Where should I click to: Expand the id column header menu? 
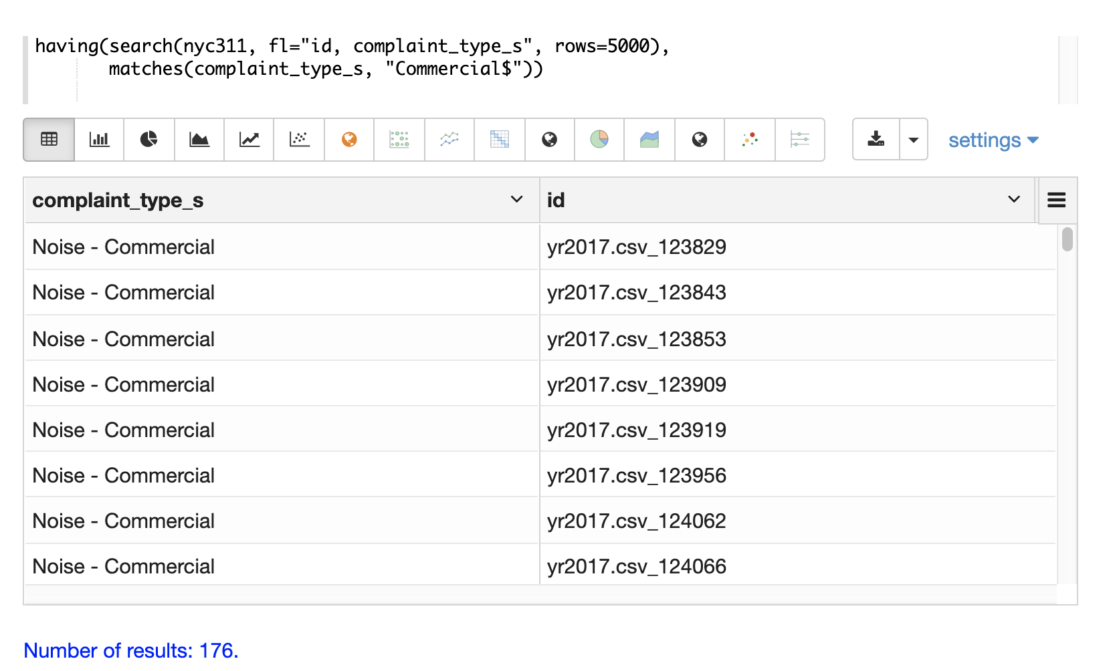(x=1013, y=200)
